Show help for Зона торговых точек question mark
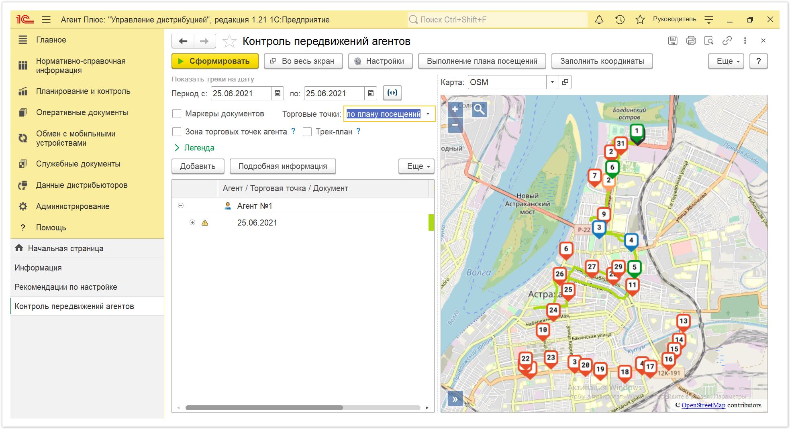Screen dimensions: 790x429 293,131
